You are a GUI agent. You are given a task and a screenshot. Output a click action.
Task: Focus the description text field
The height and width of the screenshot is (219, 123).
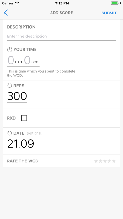point(61,36)
